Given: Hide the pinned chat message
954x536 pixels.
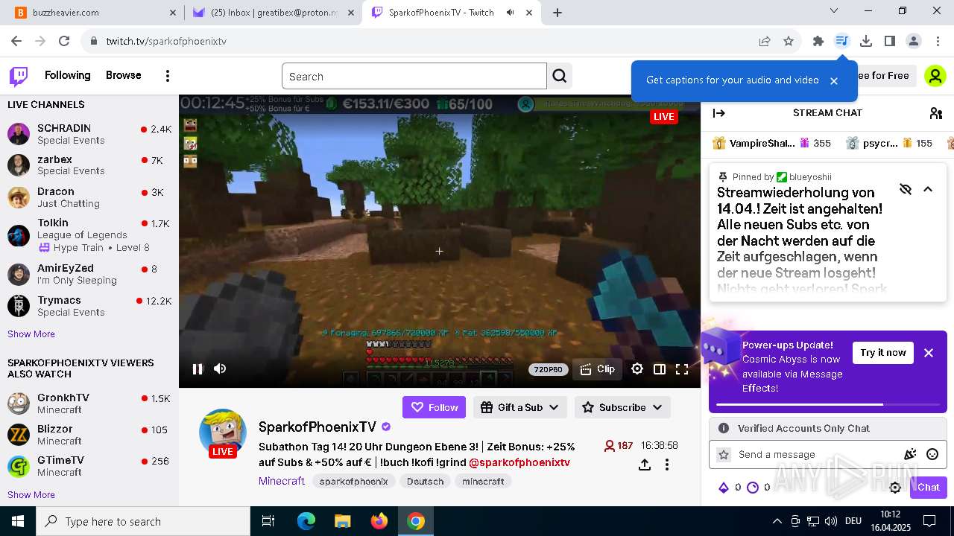Looking at the screenshot, I should (906, 189).
